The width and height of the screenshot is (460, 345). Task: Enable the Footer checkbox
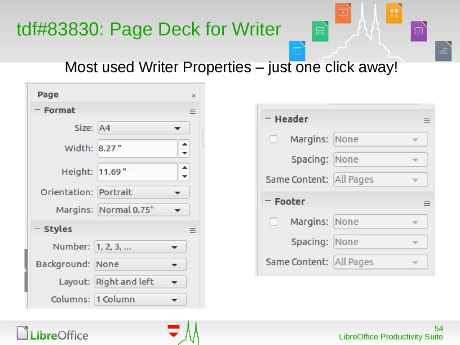click(x=274, y=221)
